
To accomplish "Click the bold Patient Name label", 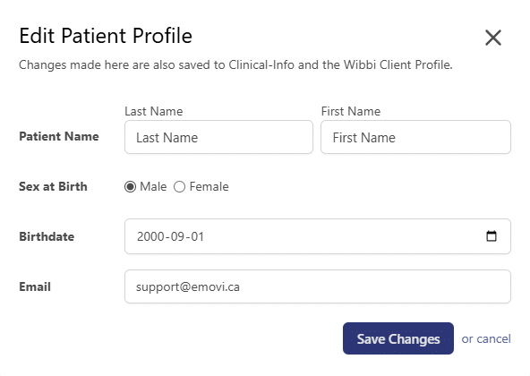I will pyautogui.click(x=59, y=137).
